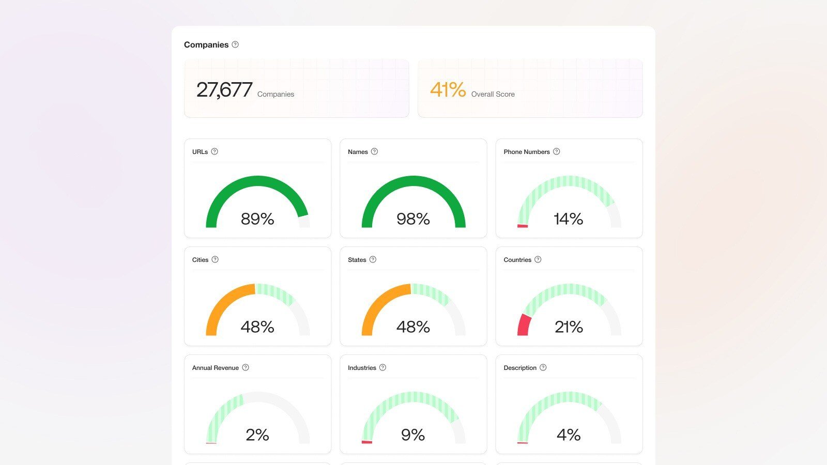Open the Description help icon
This screenshot has width=827, height=465.
point(543,367)
